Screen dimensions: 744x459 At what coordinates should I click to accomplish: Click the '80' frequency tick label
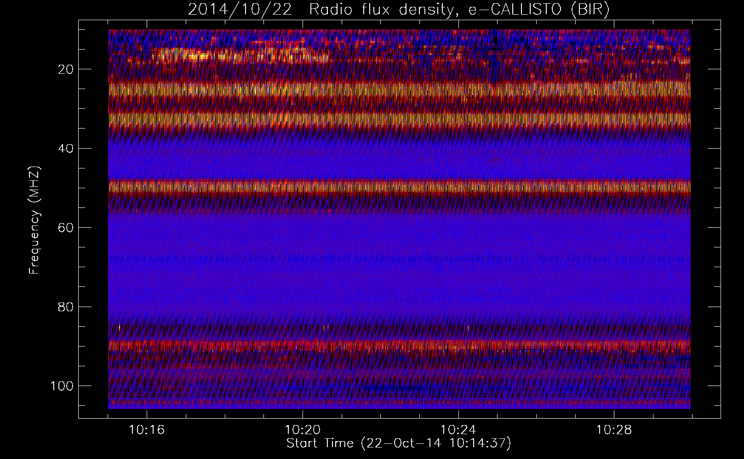pyautogui.click(x=66, y=307)
